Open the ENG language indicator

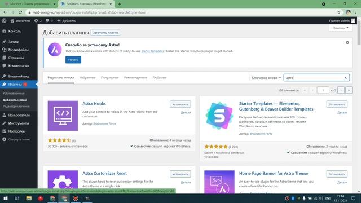[x=328, y=198]
